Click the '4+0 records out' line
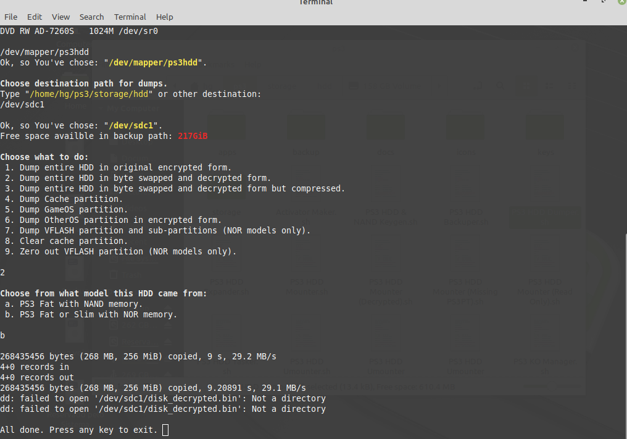The image size is (627, 439). coord(37,377)
